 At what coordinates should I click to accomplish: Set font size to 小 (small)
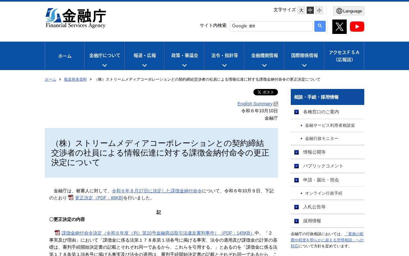319,10
